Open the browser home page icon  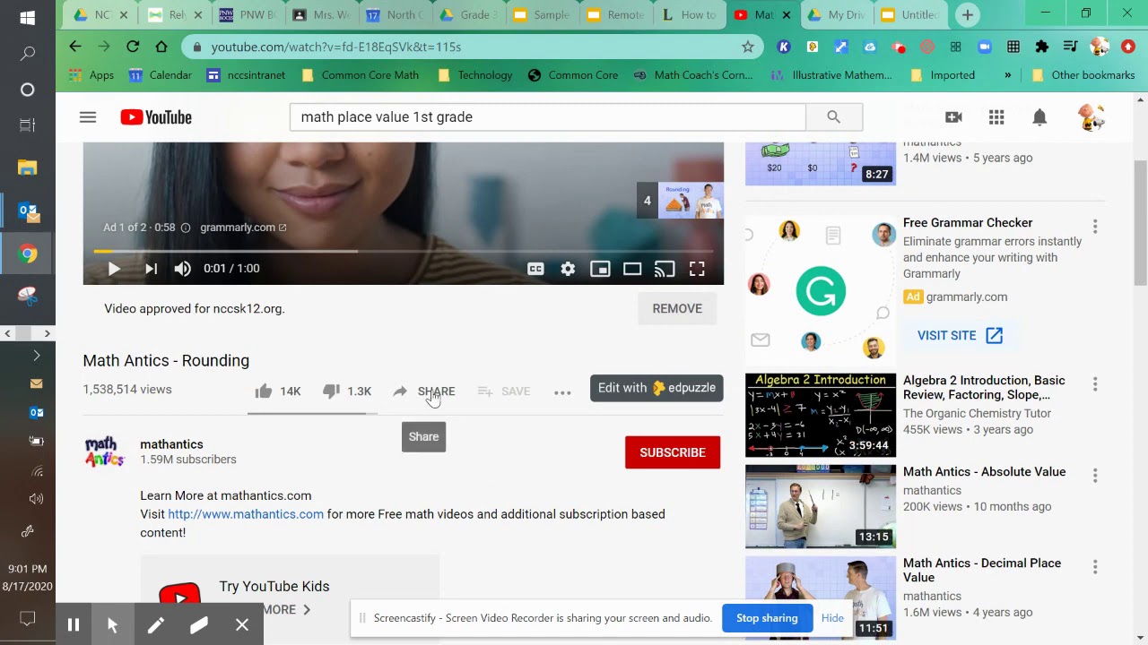[161, 47]
